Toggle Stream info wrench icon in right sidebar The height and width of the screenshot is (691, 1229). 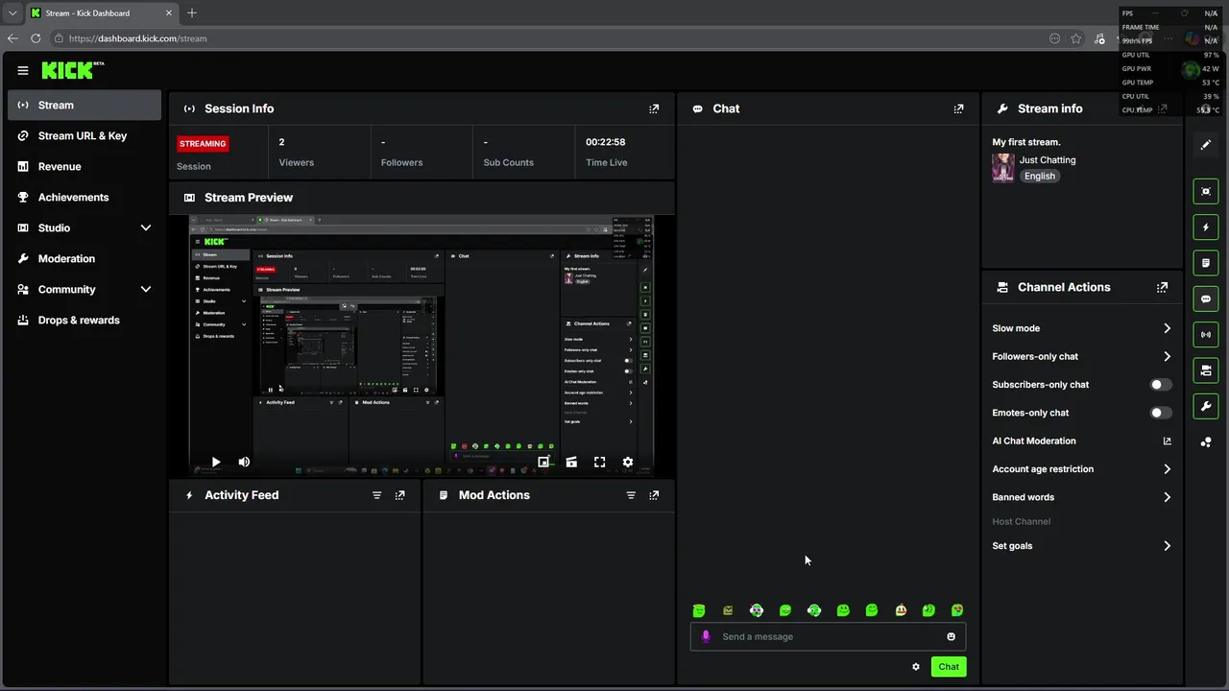point(1206,406)
